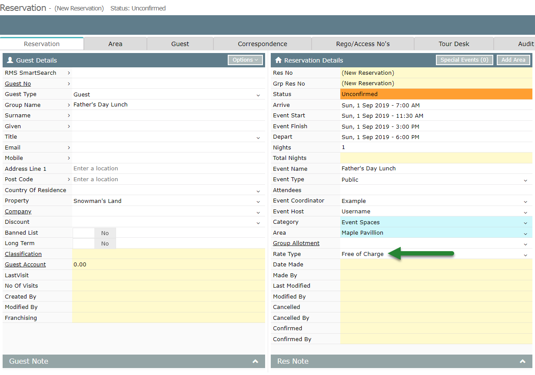Click the Classification link label
The image size is (535, 375).
tap(23, 254)
